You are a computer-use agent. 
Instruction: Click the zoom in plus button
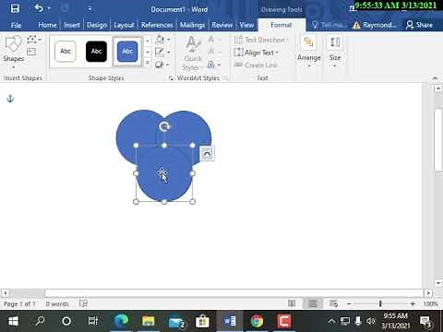click(x=413, y=304)
